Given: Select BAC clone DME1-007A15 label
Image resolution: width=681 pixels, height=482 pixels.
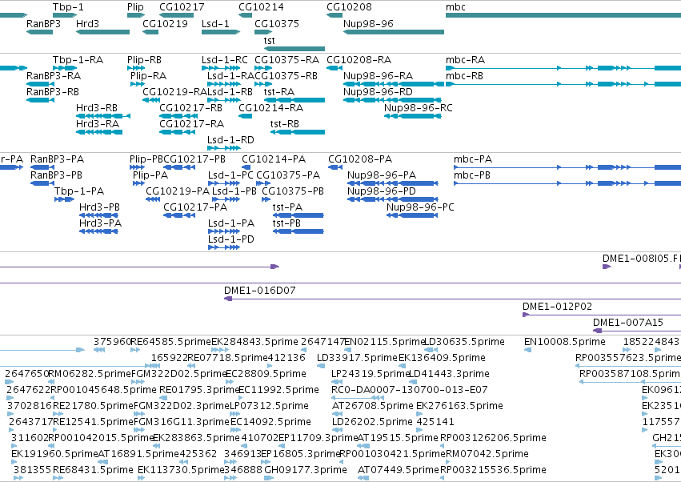Looking at the screenshot, I should click(x=628, y=323).
